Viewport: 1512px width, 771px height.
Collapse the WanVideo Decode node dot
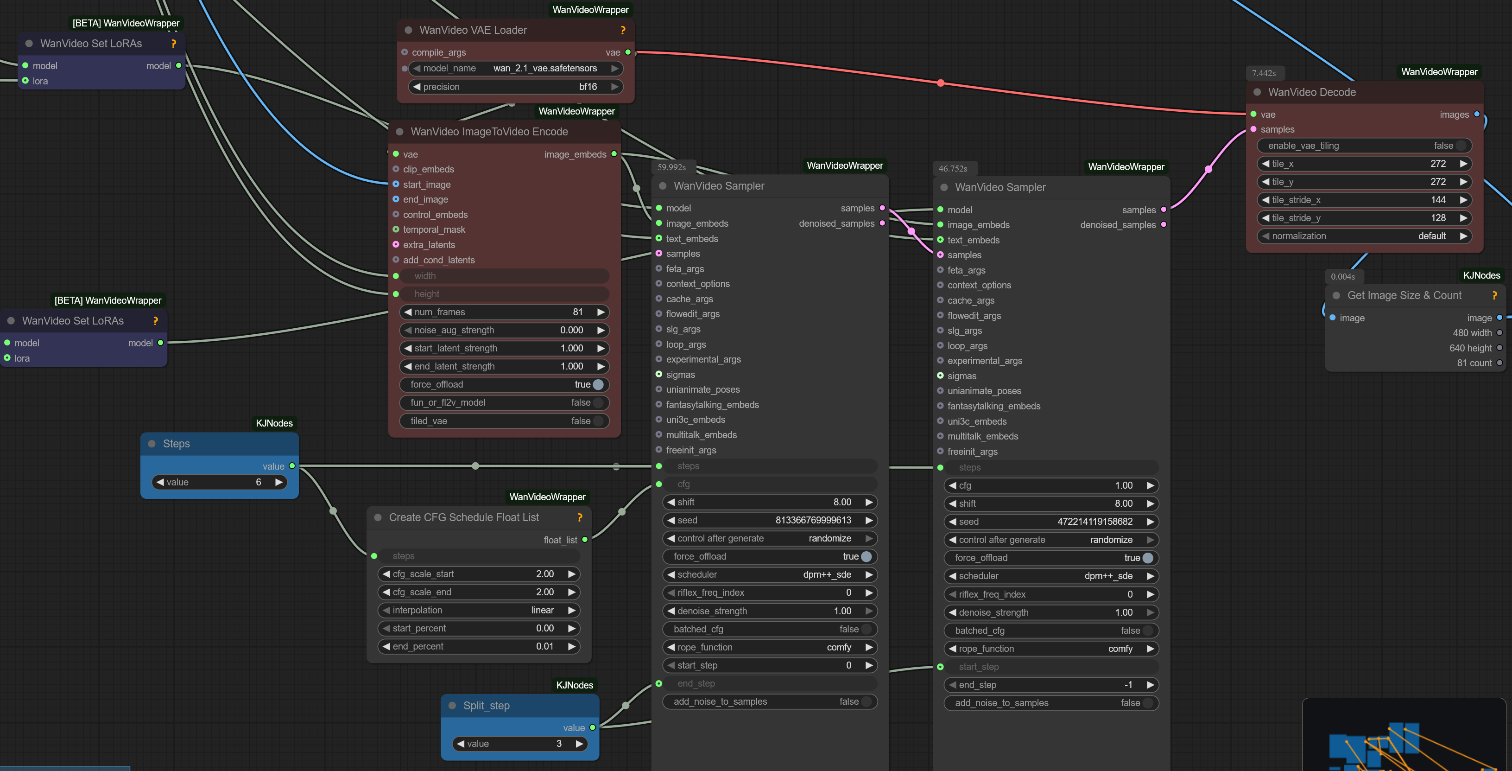coord(1257,92)
